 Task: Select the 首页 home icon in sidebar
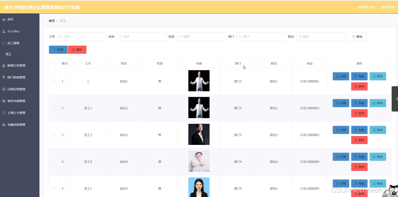tap(4, 19)
